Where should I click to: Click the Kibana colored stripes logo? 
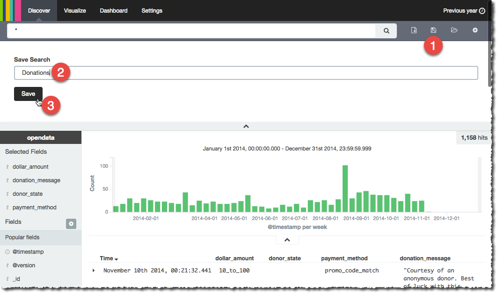10,10
